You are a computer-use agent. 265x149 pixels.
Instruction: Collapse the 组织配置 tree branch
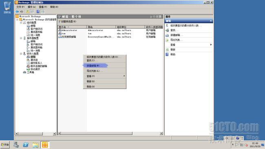pos(21,22)
